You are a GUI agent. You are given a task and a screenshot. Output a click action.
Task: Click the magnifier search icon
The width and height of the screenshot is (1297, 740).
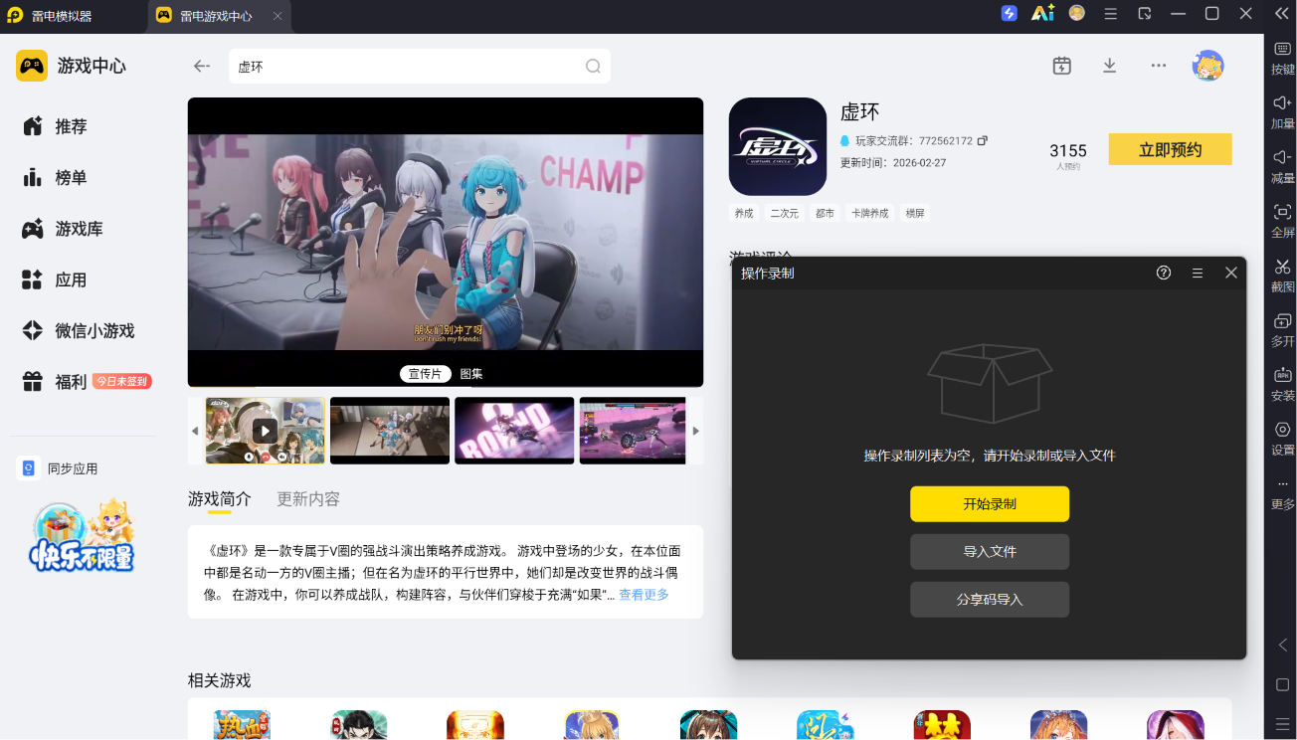[x=593, y=67]
